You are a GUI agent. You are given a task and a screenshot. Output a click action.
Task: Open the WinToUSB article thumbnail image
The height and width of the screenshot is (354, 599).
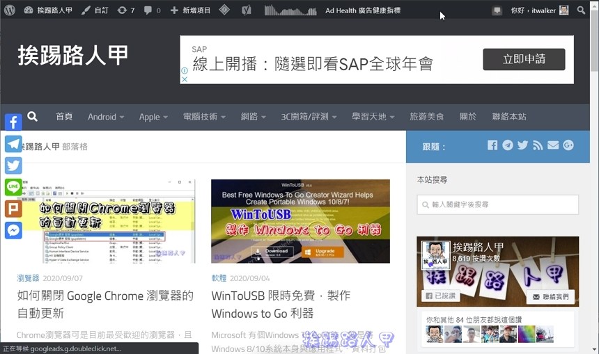point(300,221)
